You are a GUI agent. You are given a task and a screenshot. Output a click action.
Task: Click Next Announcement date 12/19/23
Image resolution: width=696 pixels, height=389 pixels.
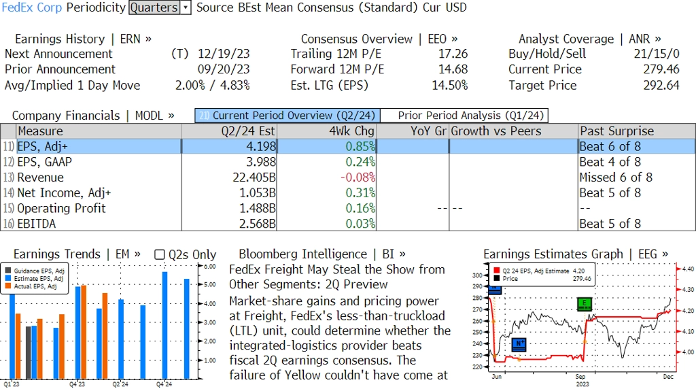tap(224, 54)
